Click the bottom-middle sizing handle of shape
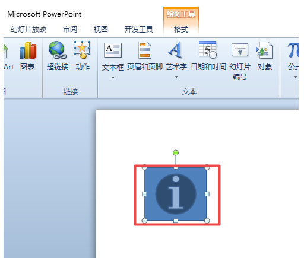The image size is (304, 258). pos(176,221)
